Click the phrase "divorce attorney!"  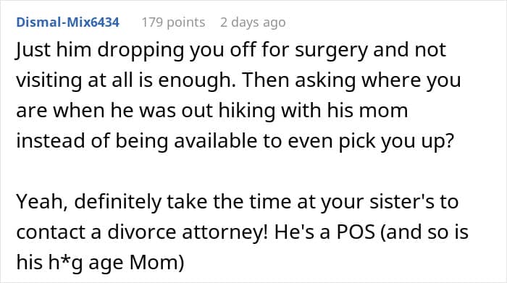click(187, 232)
